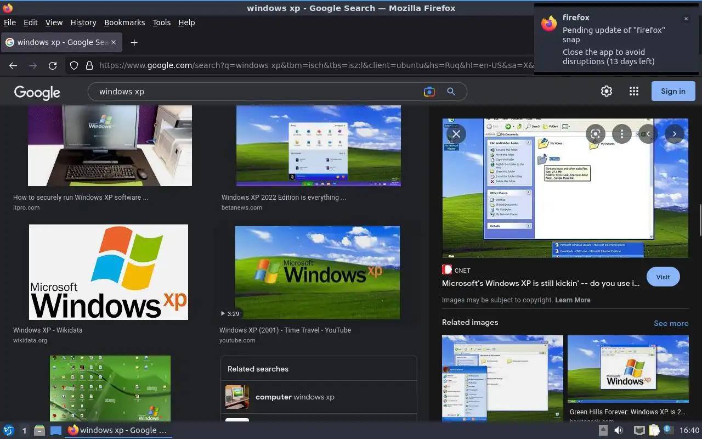Click the Google logo
Viewport: 702px width, 439px height.
click(x=37, y=92)
